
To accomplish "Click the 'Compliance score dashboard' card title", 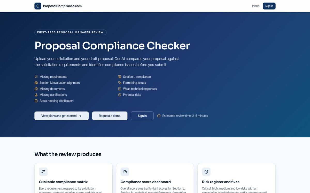I will click(146, 182).
